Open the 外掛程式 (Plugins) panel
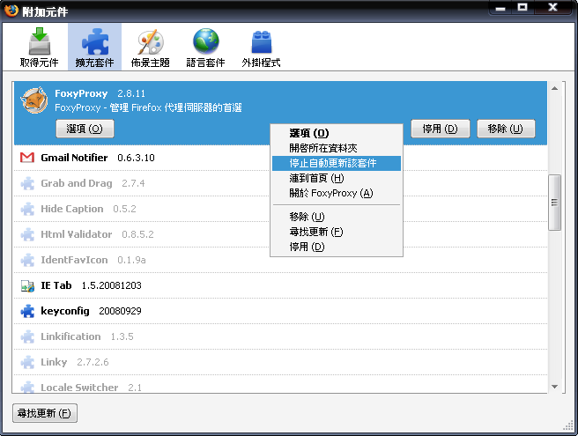Screen dimensions: 578x436 pos(261,49)
